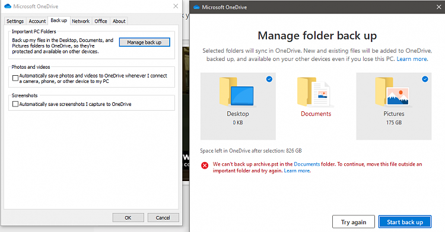Click the Manage back up button
The image size is (445, 232).
[x=144, y=42]
